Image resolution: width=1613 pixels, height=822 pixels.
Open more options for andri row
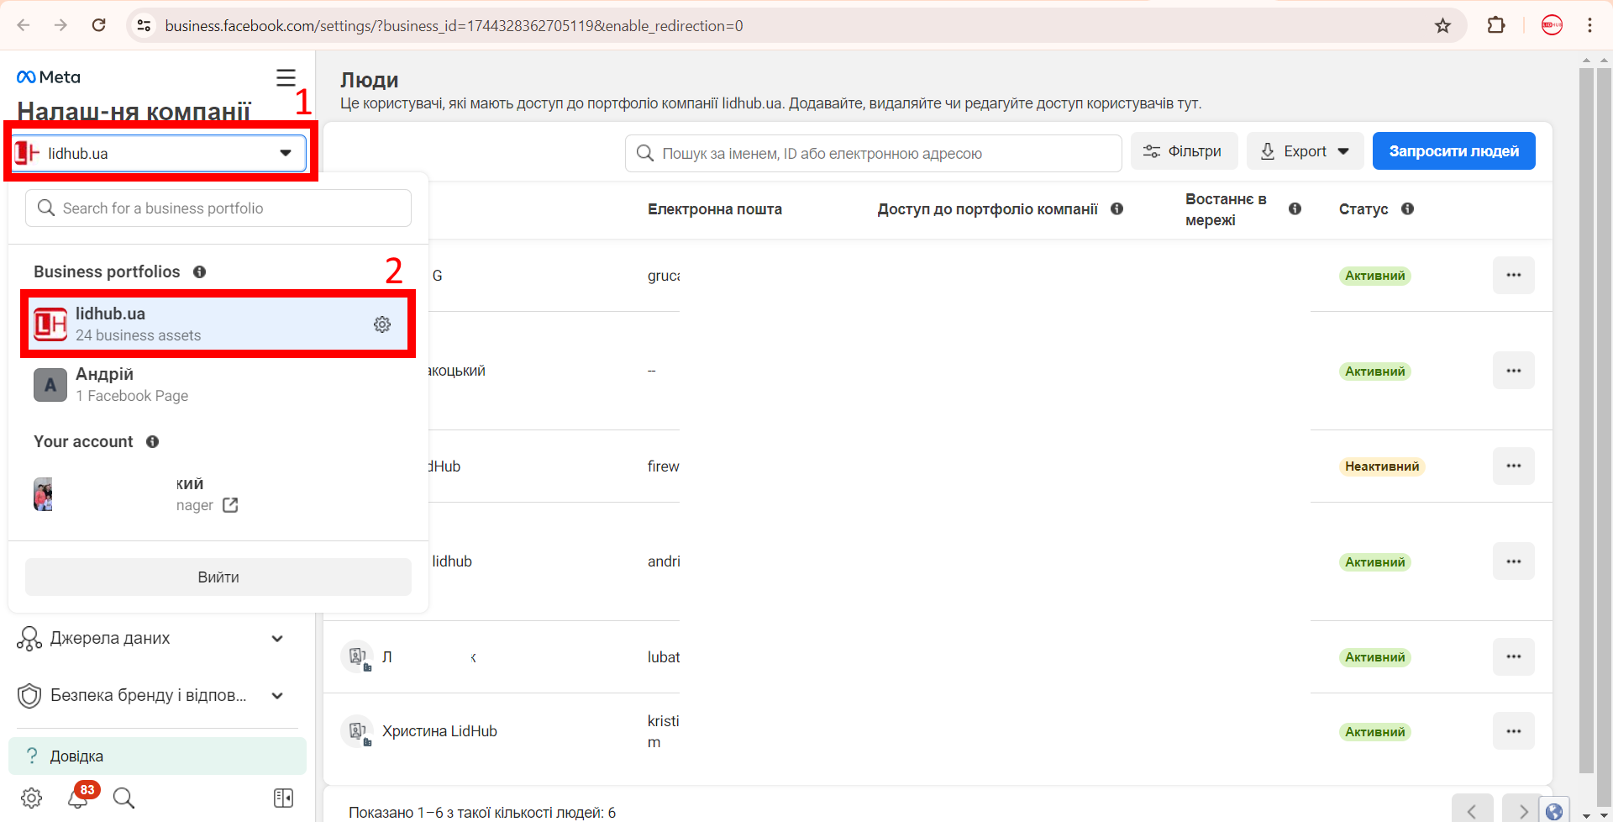[x=1514, y=561]
